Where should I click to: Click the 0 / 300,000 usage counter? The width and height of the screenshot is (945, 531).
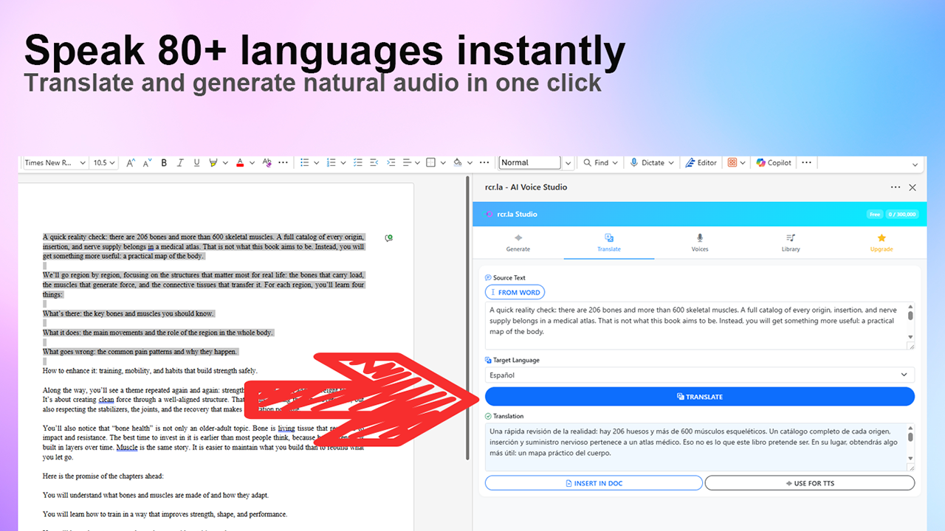click(x=901, y=215)
